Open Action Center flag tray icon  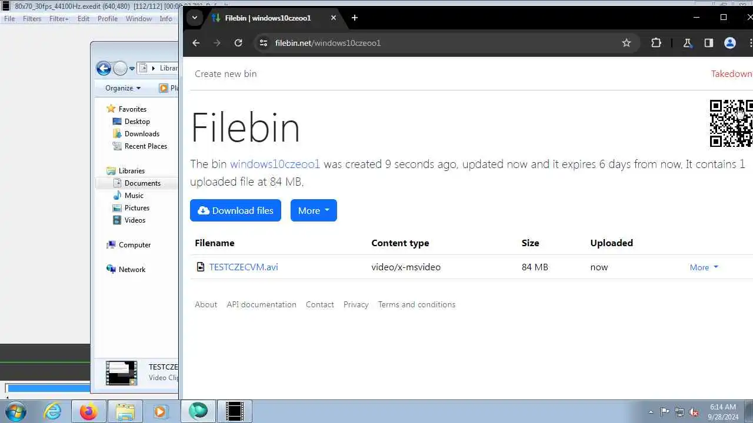click(665, 412)
